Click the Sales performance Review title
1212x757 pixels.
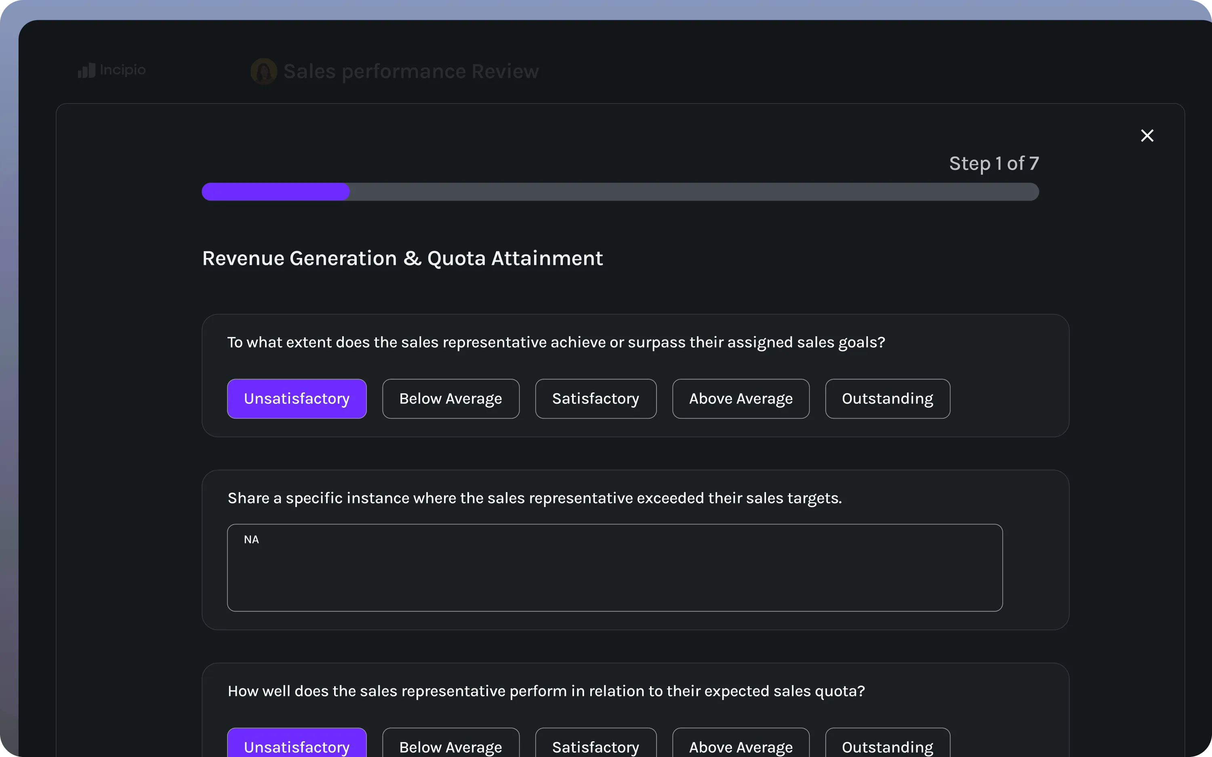click(411, 71)
